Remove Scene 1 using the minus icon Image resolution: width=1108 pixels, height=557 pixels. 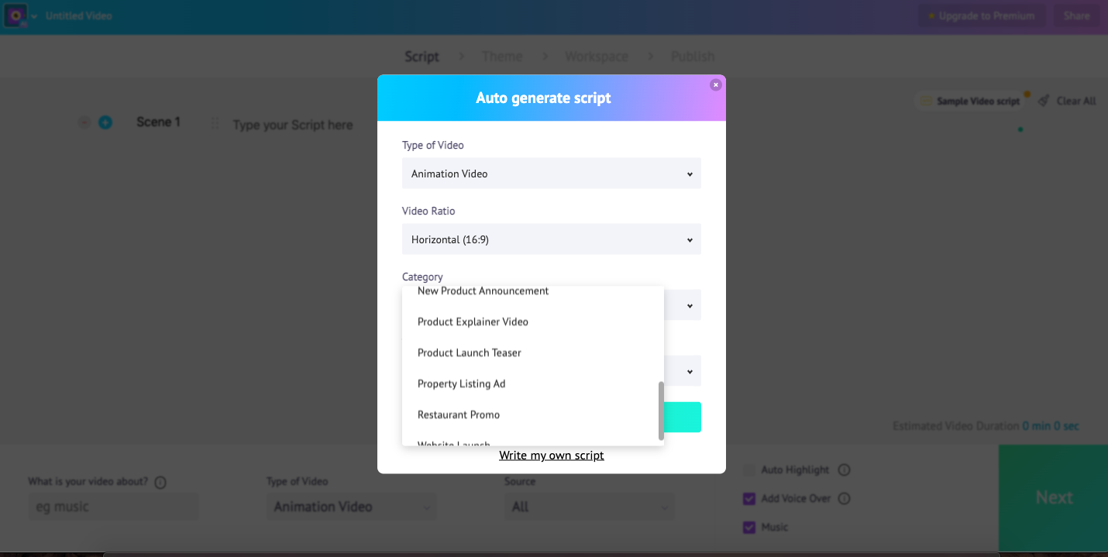coord(84,122)
